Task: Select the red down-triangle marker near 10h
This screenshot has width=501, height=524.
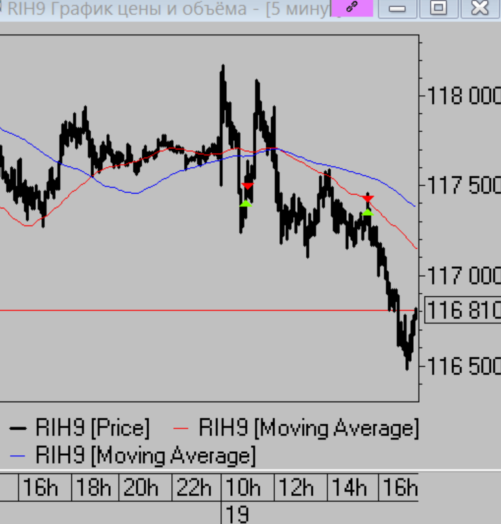Action: 247,187
